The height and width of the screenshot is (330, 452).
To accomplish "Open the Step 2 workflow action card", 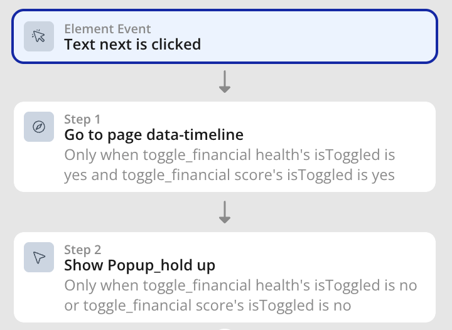I will click(225, 277).
